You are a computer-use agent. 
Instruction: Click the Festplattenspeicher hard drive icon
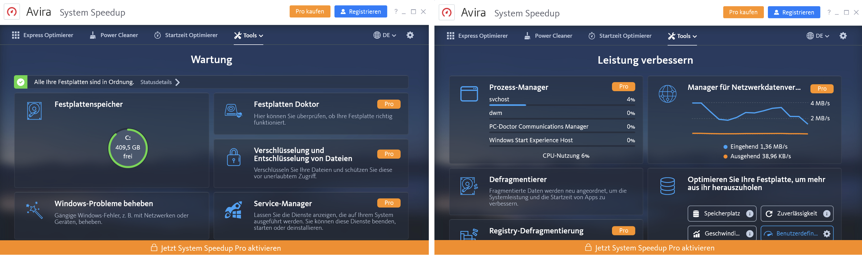34,111
